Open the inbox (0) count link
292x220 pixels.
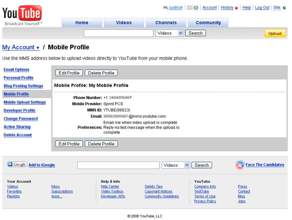point(196,7)
